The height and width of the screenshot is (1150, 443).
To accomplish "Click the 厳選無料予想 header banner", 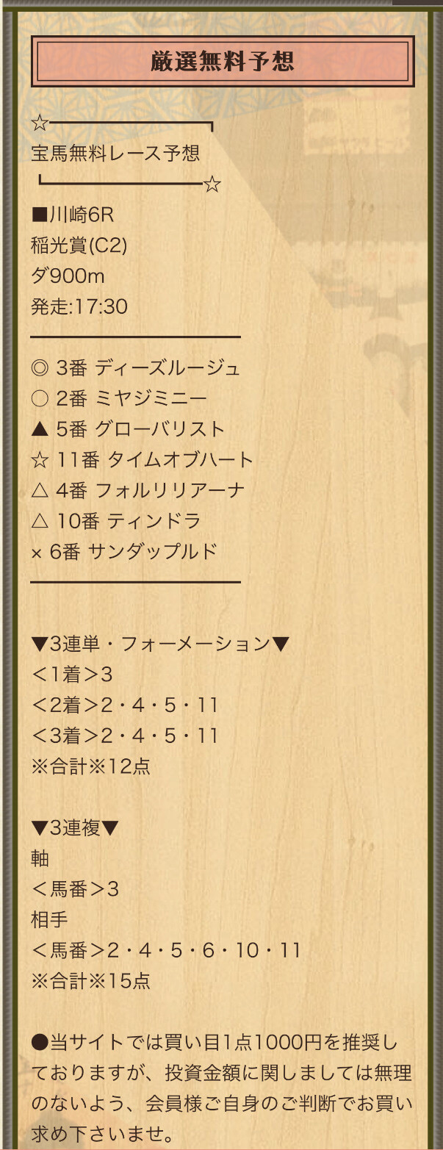I will click(x=223, y=61).
